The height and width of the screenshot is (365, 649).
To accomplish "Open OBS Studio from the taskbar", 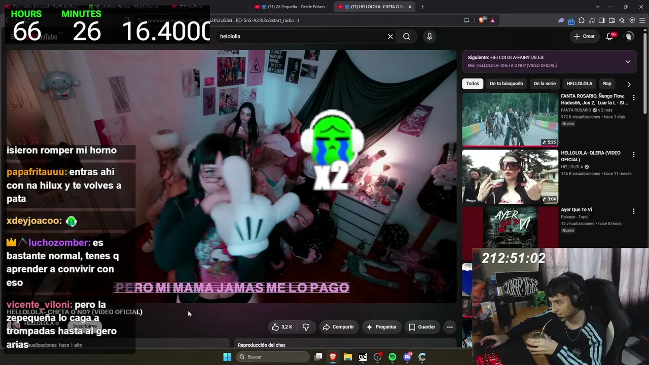I will [x=378, y=357].
